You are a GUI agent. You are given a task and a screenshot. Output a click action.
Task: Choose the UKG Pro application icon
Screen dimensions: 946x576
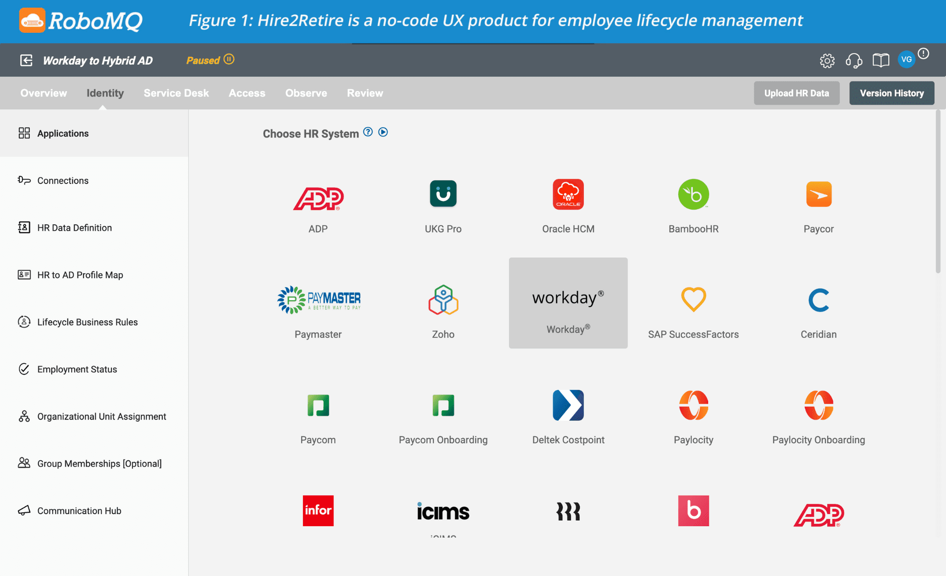[x=443, y=194]
